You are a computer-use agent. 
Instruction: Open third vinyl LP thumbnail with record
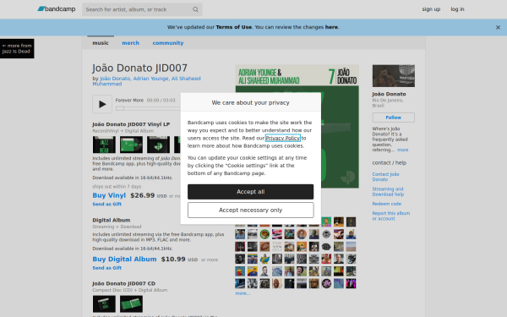point(159,145)
